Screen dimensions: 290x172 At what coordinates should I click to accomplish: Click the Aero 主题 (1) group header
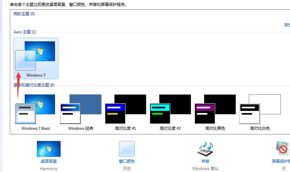point(25,32)
